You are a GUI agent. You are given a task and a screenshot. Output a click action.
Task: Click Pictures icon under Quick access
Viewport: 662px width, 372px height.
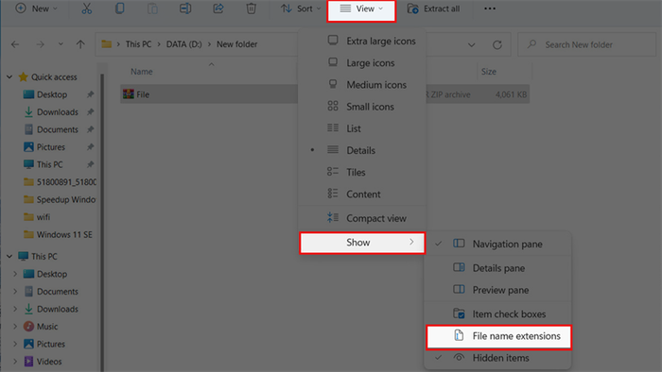(28, 147)
